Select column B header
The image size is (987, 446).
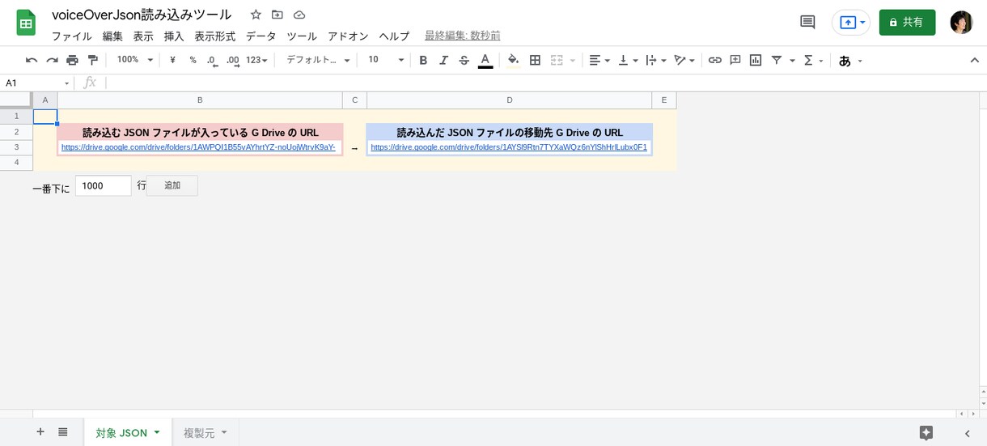click(x=200, y=100)
